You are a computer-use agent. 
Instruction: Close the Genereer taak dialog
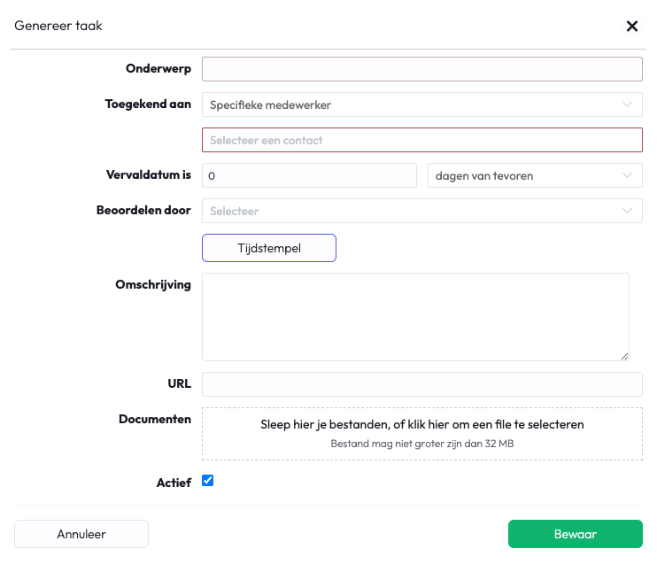point(632,27)
